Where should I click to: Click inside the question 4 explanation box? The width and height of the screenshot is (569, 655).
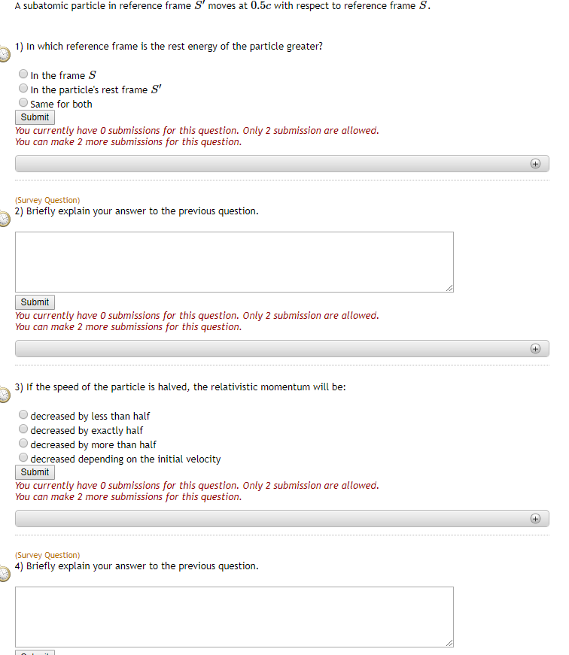(x=233, y=617)
